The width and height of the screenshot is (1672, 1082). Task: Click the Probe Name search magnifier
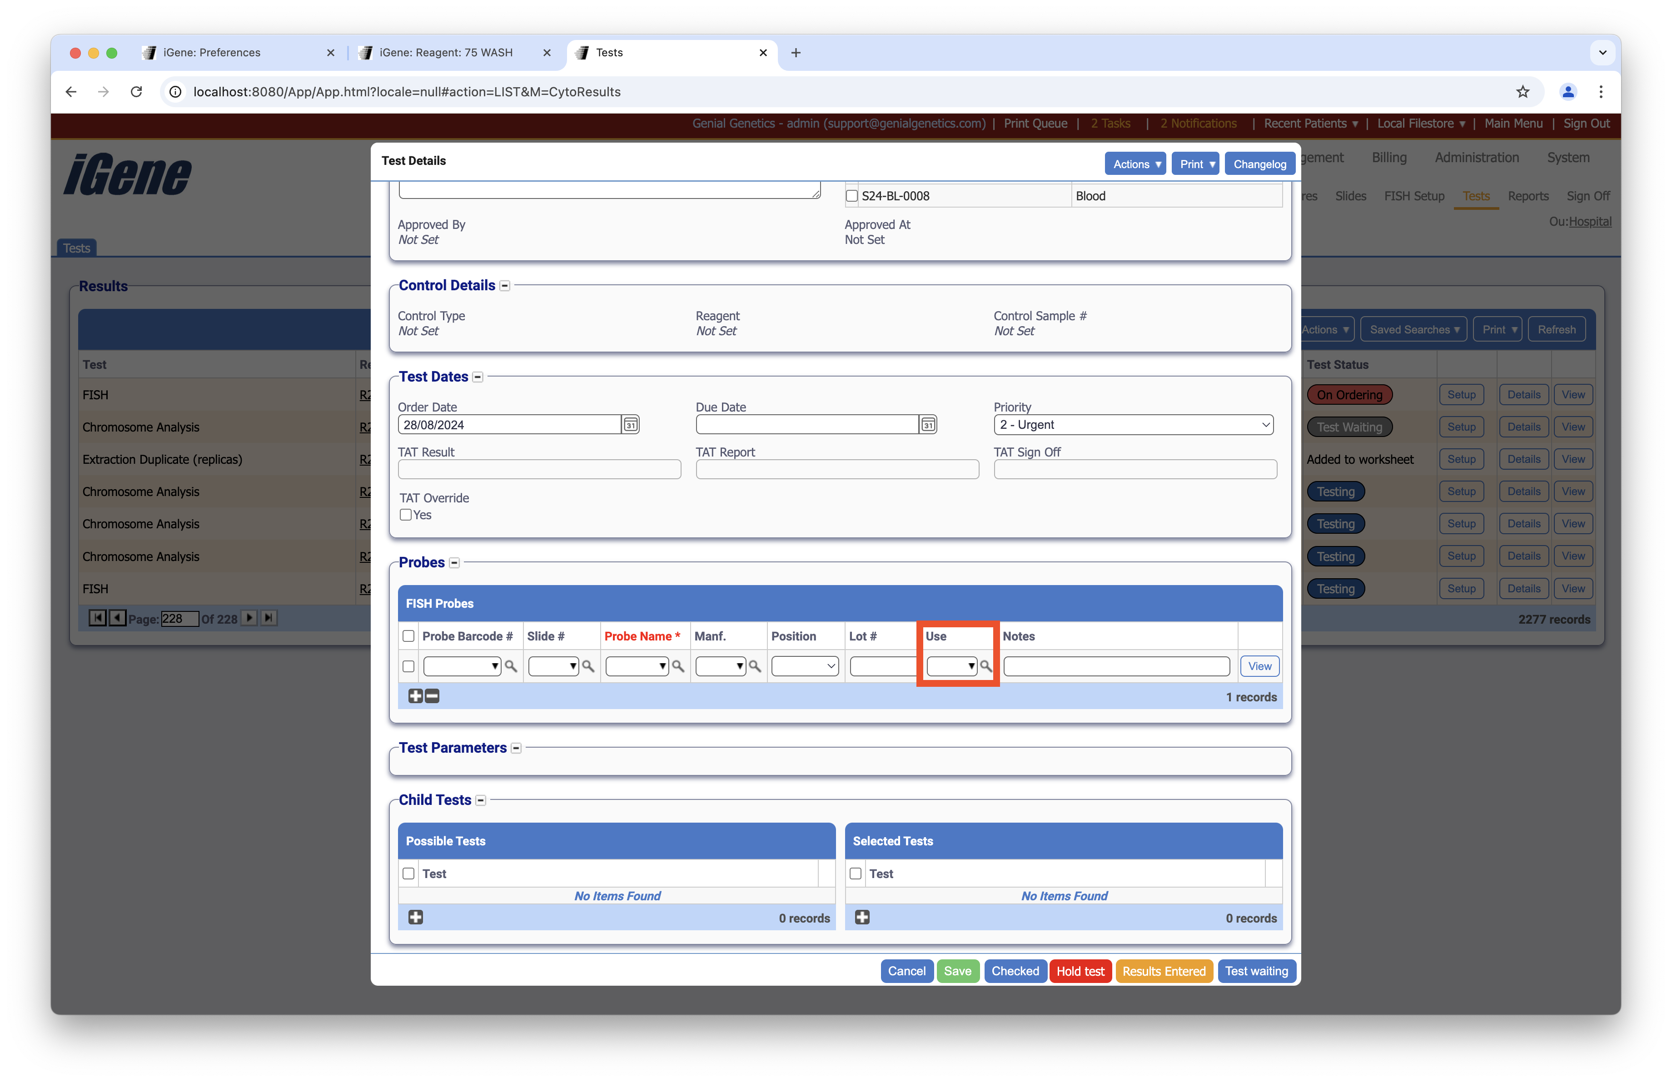(x=678, y=666)
